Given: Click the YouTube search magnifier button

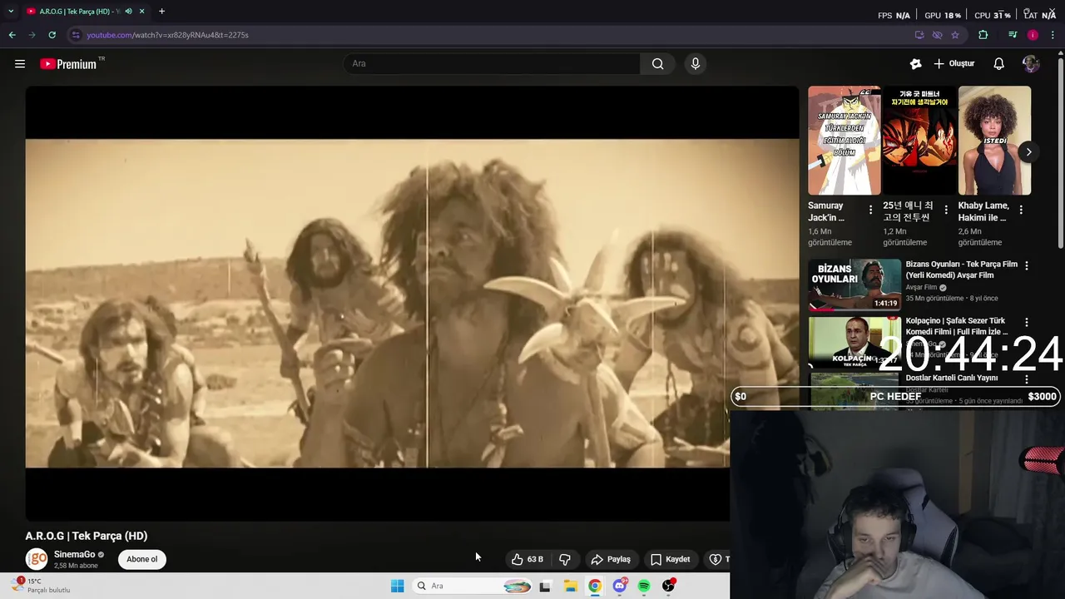Looking at the screenshot, I should pyautogui.click(x=657, y=63).
